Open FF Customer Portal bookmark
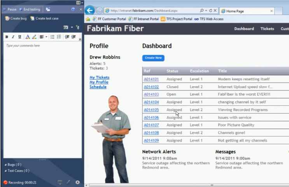 tap(109, 19)
